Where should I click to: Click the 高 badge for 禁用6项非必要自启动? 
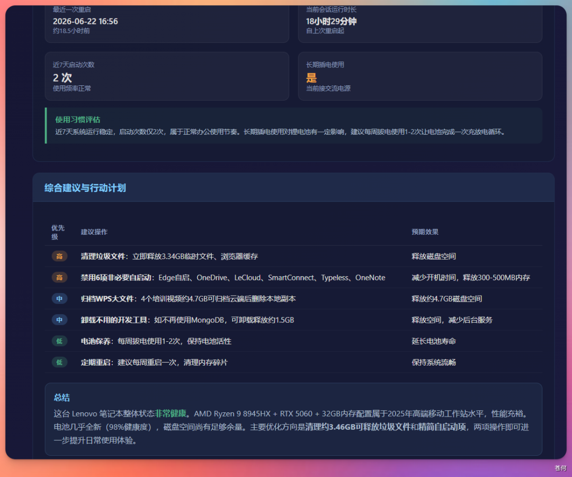click(x=59, y=277)
